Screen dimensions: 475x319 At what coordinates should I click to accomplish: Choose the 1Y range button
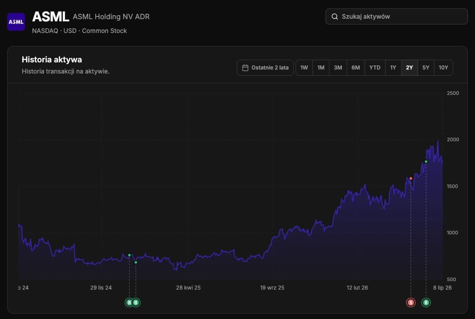click(393, 68)
